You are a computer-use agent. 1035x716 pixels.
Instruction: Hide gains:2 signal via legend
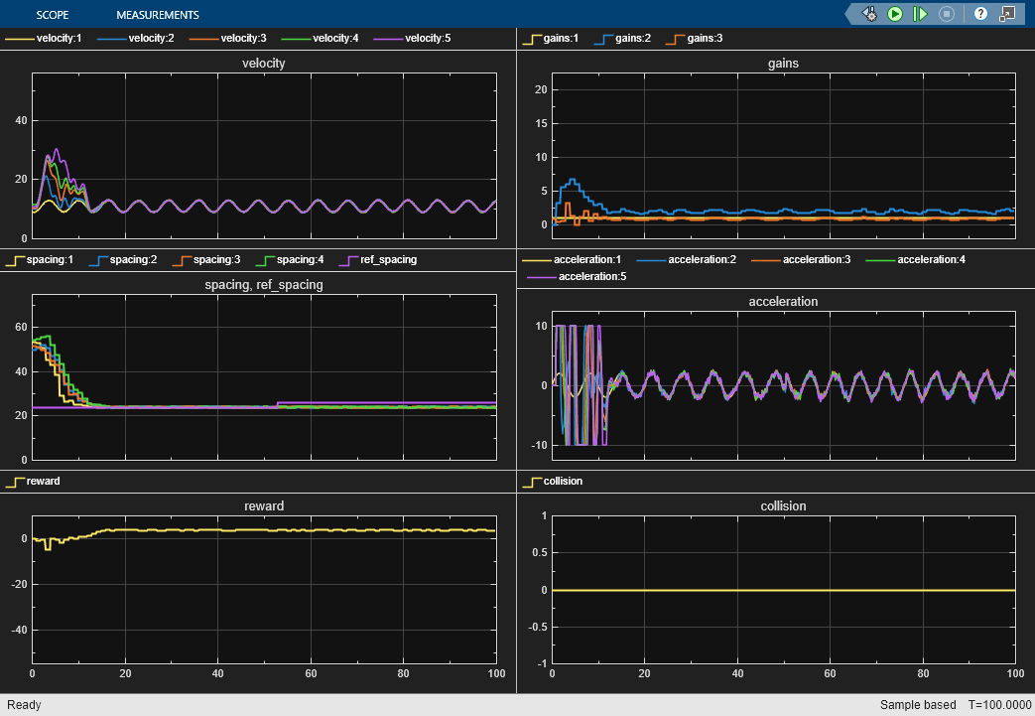point(630,39)
